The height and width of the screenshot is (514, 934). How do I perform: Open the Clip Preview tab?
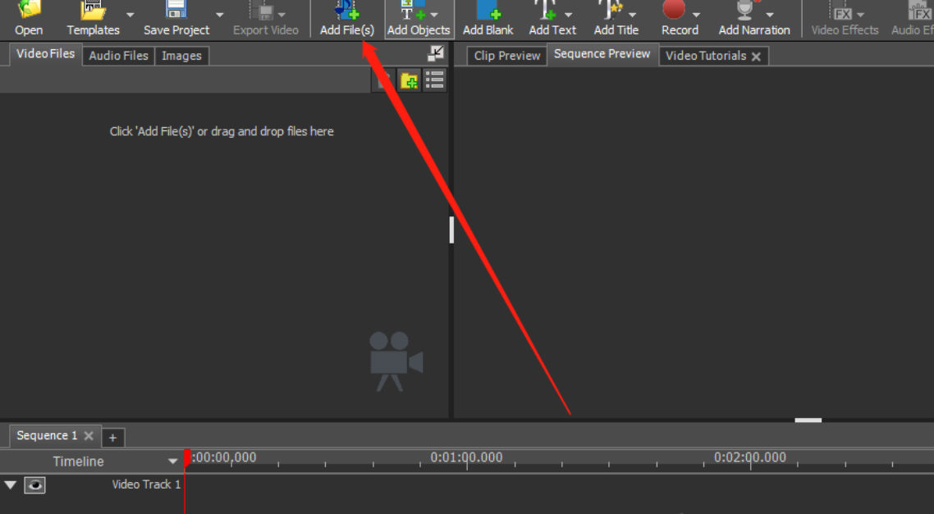tap(507, 56)
